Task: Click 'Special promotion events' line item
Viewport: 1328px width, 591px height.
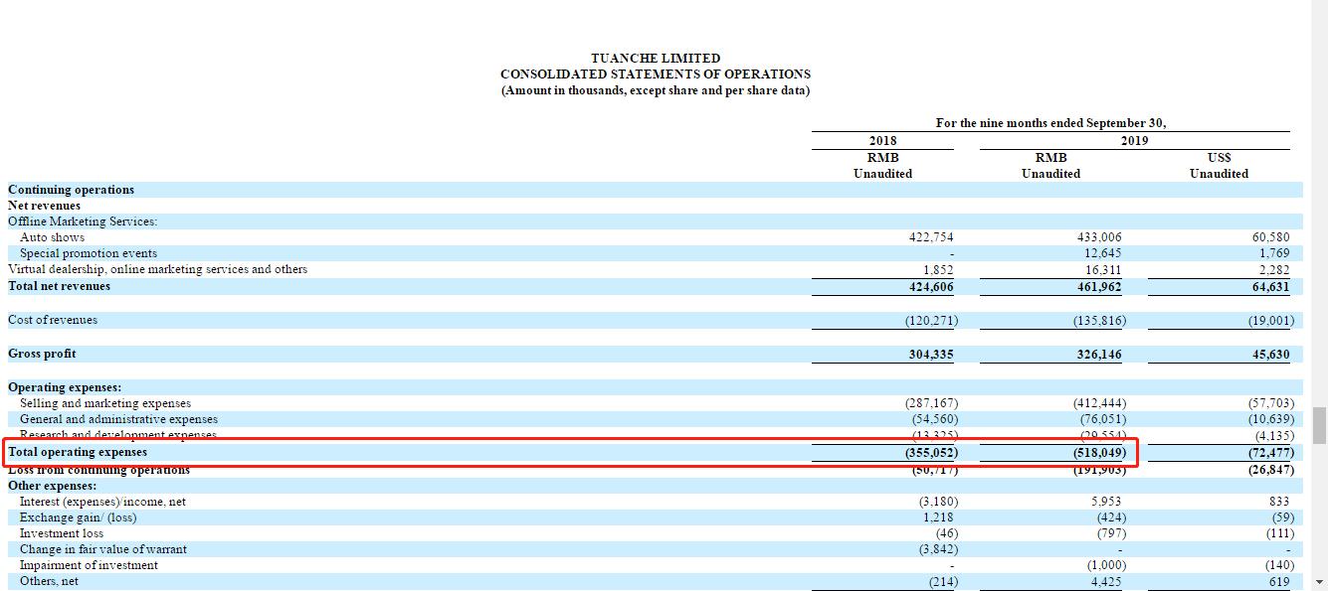Action: 89,253
